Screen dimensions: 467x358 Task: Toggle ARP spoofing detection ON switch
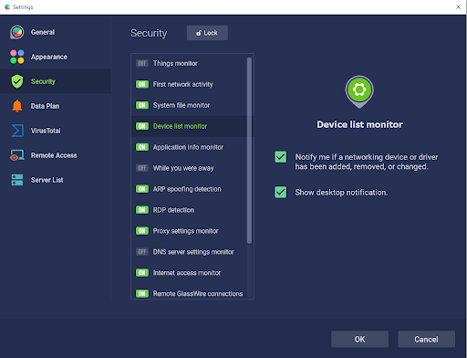coord(142,189)
